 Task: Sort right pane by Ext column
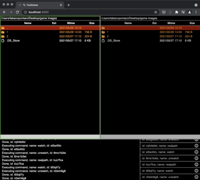tap(154, 23)
